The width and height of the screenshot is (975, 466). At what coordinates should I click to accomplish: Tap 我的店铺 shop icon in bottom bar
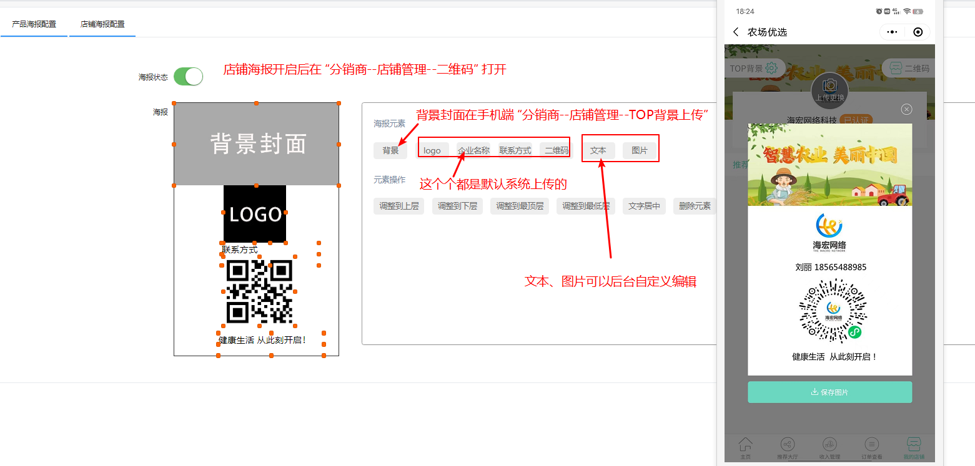point(914,444)
